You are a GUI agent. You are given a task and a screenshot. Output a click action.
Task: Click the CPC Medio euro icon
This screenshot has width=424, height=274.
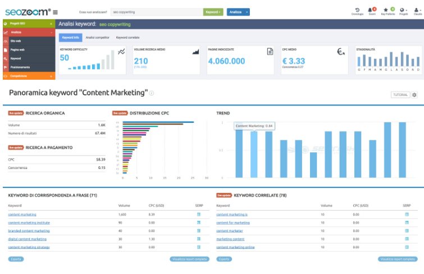(341, 52)
